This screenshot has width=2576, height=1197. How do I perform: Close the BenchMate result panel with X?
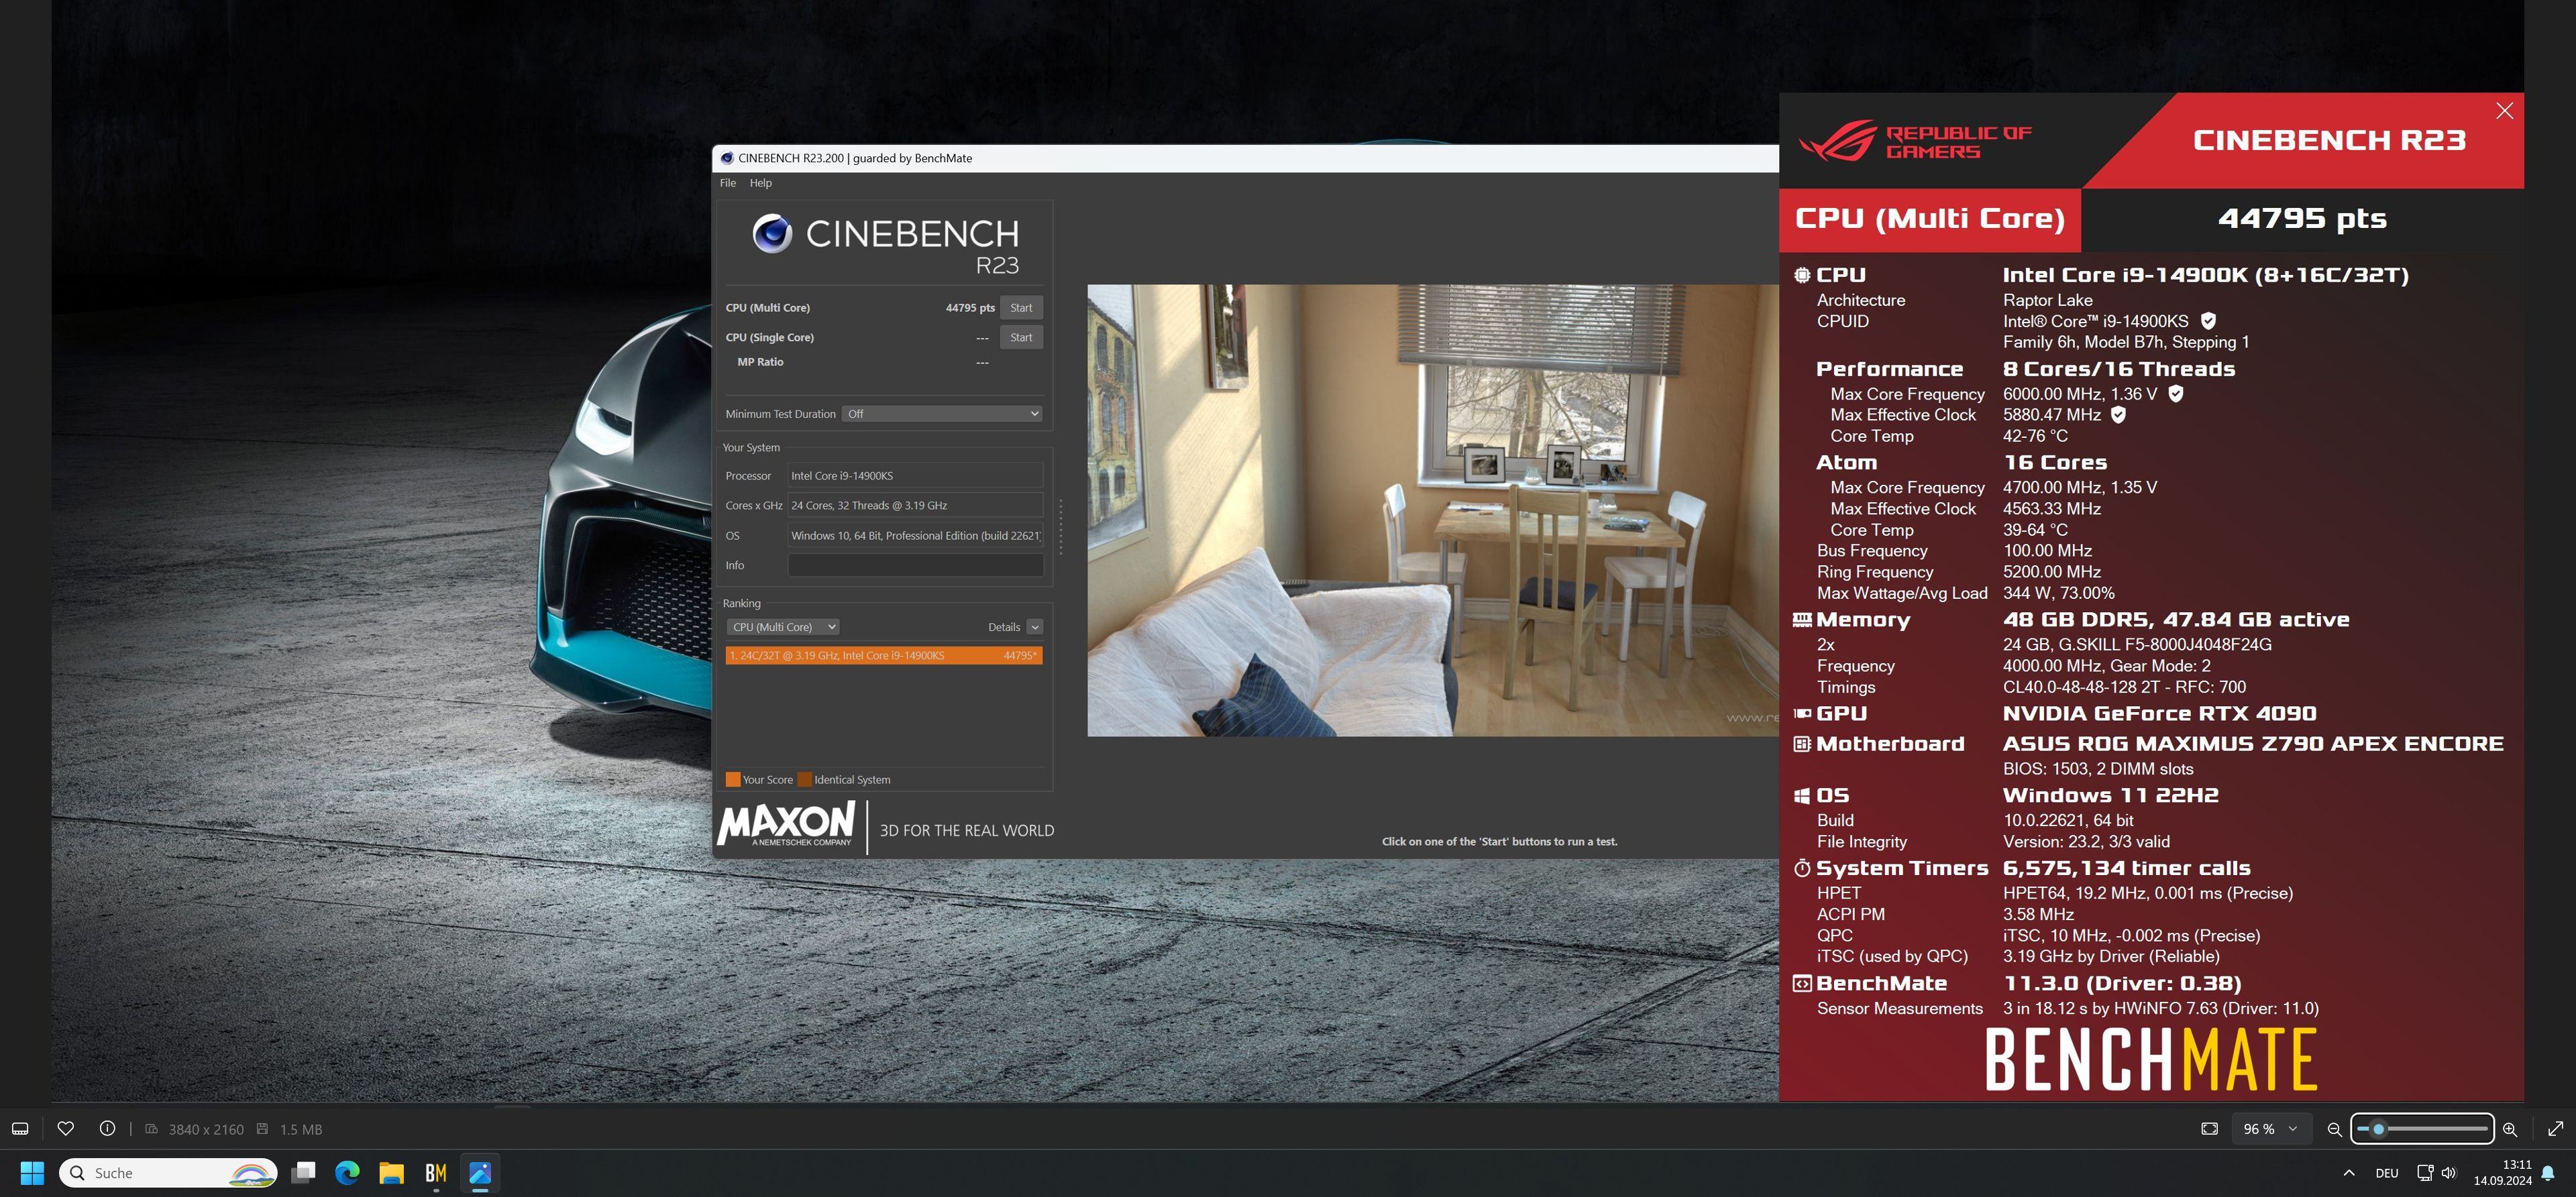[x=2504, y=111]
